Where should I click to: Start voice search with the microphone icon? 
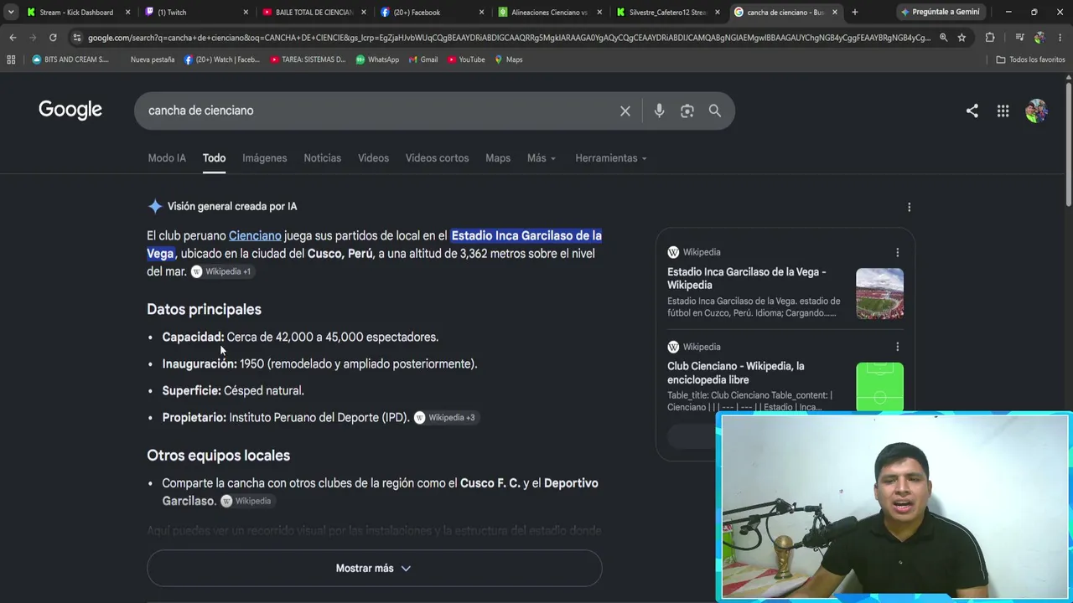[x=659, y=111]
